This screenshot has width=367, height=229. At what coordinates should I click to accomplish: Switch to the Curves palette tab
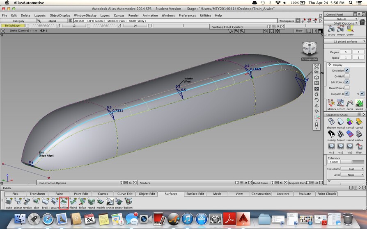click(103, 194)
